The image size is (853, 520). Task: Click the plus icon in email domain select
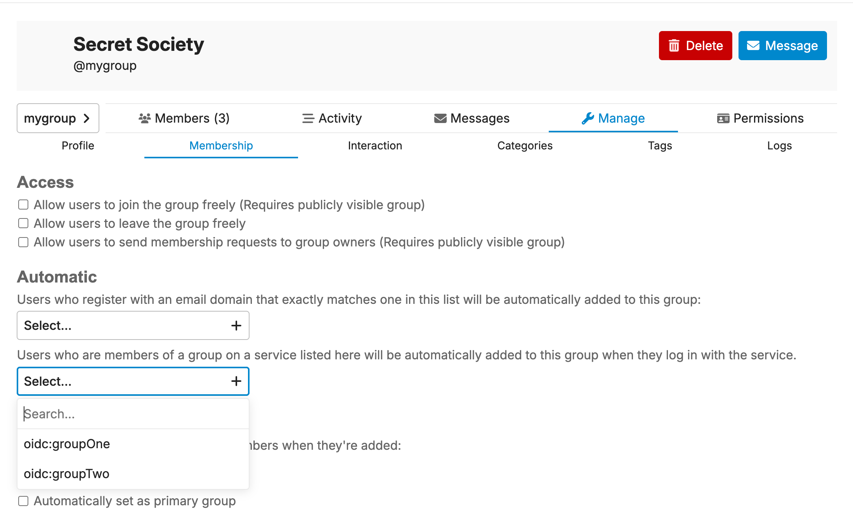(x=236, y=326)
